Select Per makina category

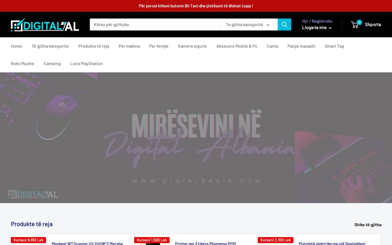point(129,46)
